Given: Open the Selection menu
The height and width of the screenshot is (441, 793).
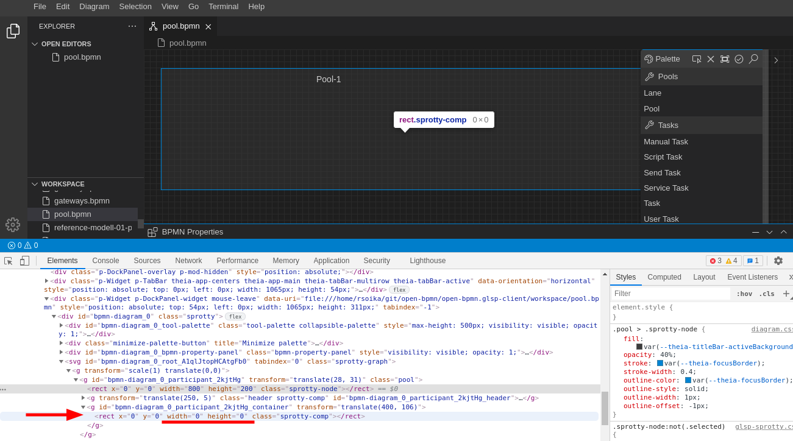Looking at the screenshot, I should click(135, 6).
